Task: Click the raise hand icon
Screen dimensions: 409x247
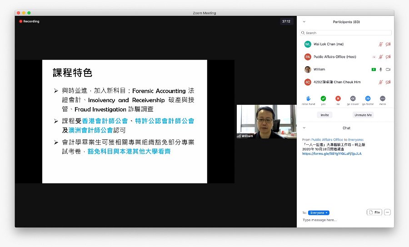Action: pos(308,99)
